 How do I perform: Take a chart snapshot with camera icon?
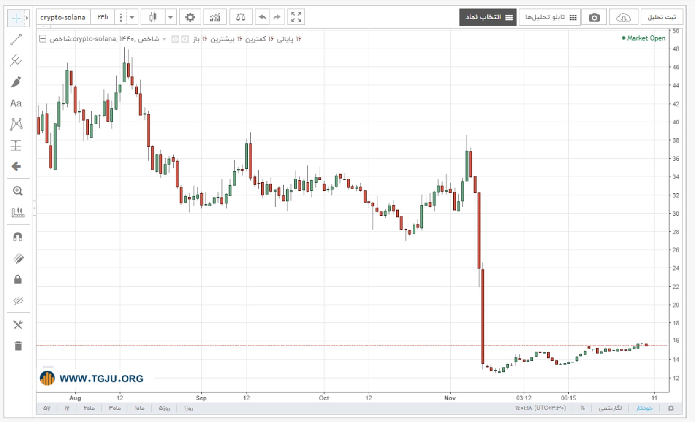tap(594, 17)
